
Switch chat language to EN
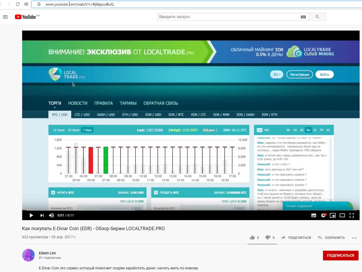(x=288, y=130)
